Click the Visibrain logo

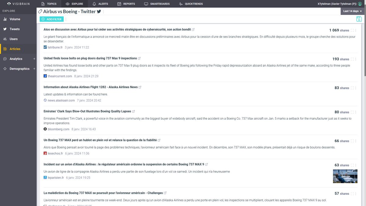[x=18, y=4]
